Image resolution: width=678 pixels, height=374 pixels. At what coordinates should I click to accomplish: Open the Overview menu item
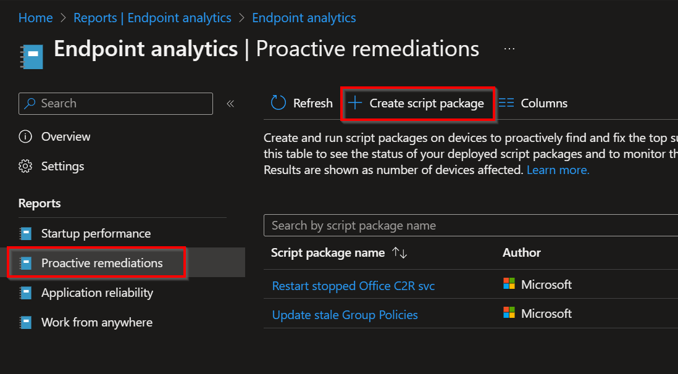pos(65,136)
